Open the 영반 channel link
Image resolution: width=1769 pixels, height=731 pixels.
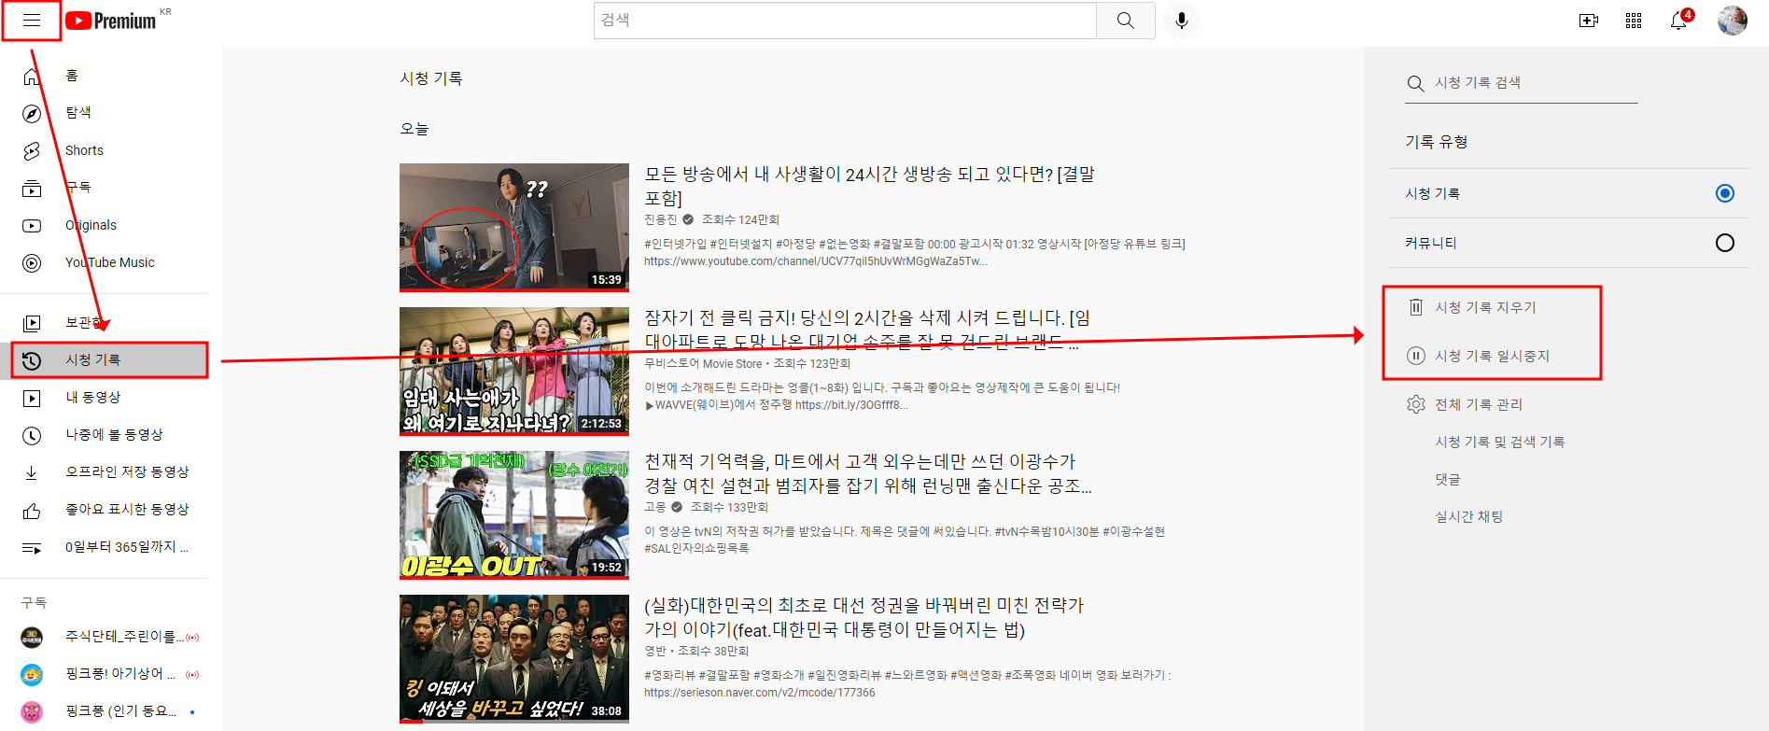[x=654, y=651]
